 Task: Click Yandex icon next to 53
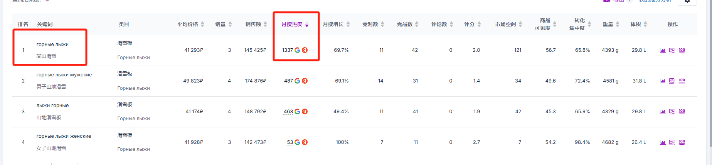coord(305,142)
